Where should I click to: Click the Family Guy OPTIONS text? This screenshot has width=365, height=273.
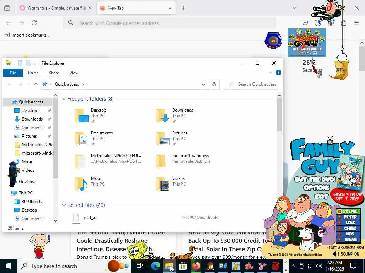(x=317, y=188)
